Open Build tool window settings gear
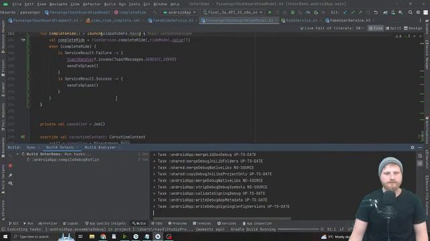Image resolution: width=430 pixels, height=241 pixels. [x=413, y=147]
